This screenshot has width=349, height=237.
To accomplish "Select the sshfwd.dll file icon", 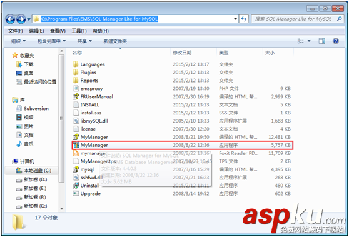I will pos(76,178).
